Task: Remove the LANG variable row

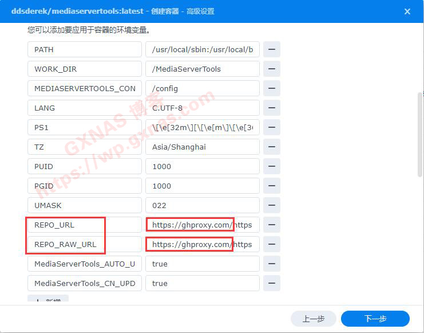Action: point(271,108)
